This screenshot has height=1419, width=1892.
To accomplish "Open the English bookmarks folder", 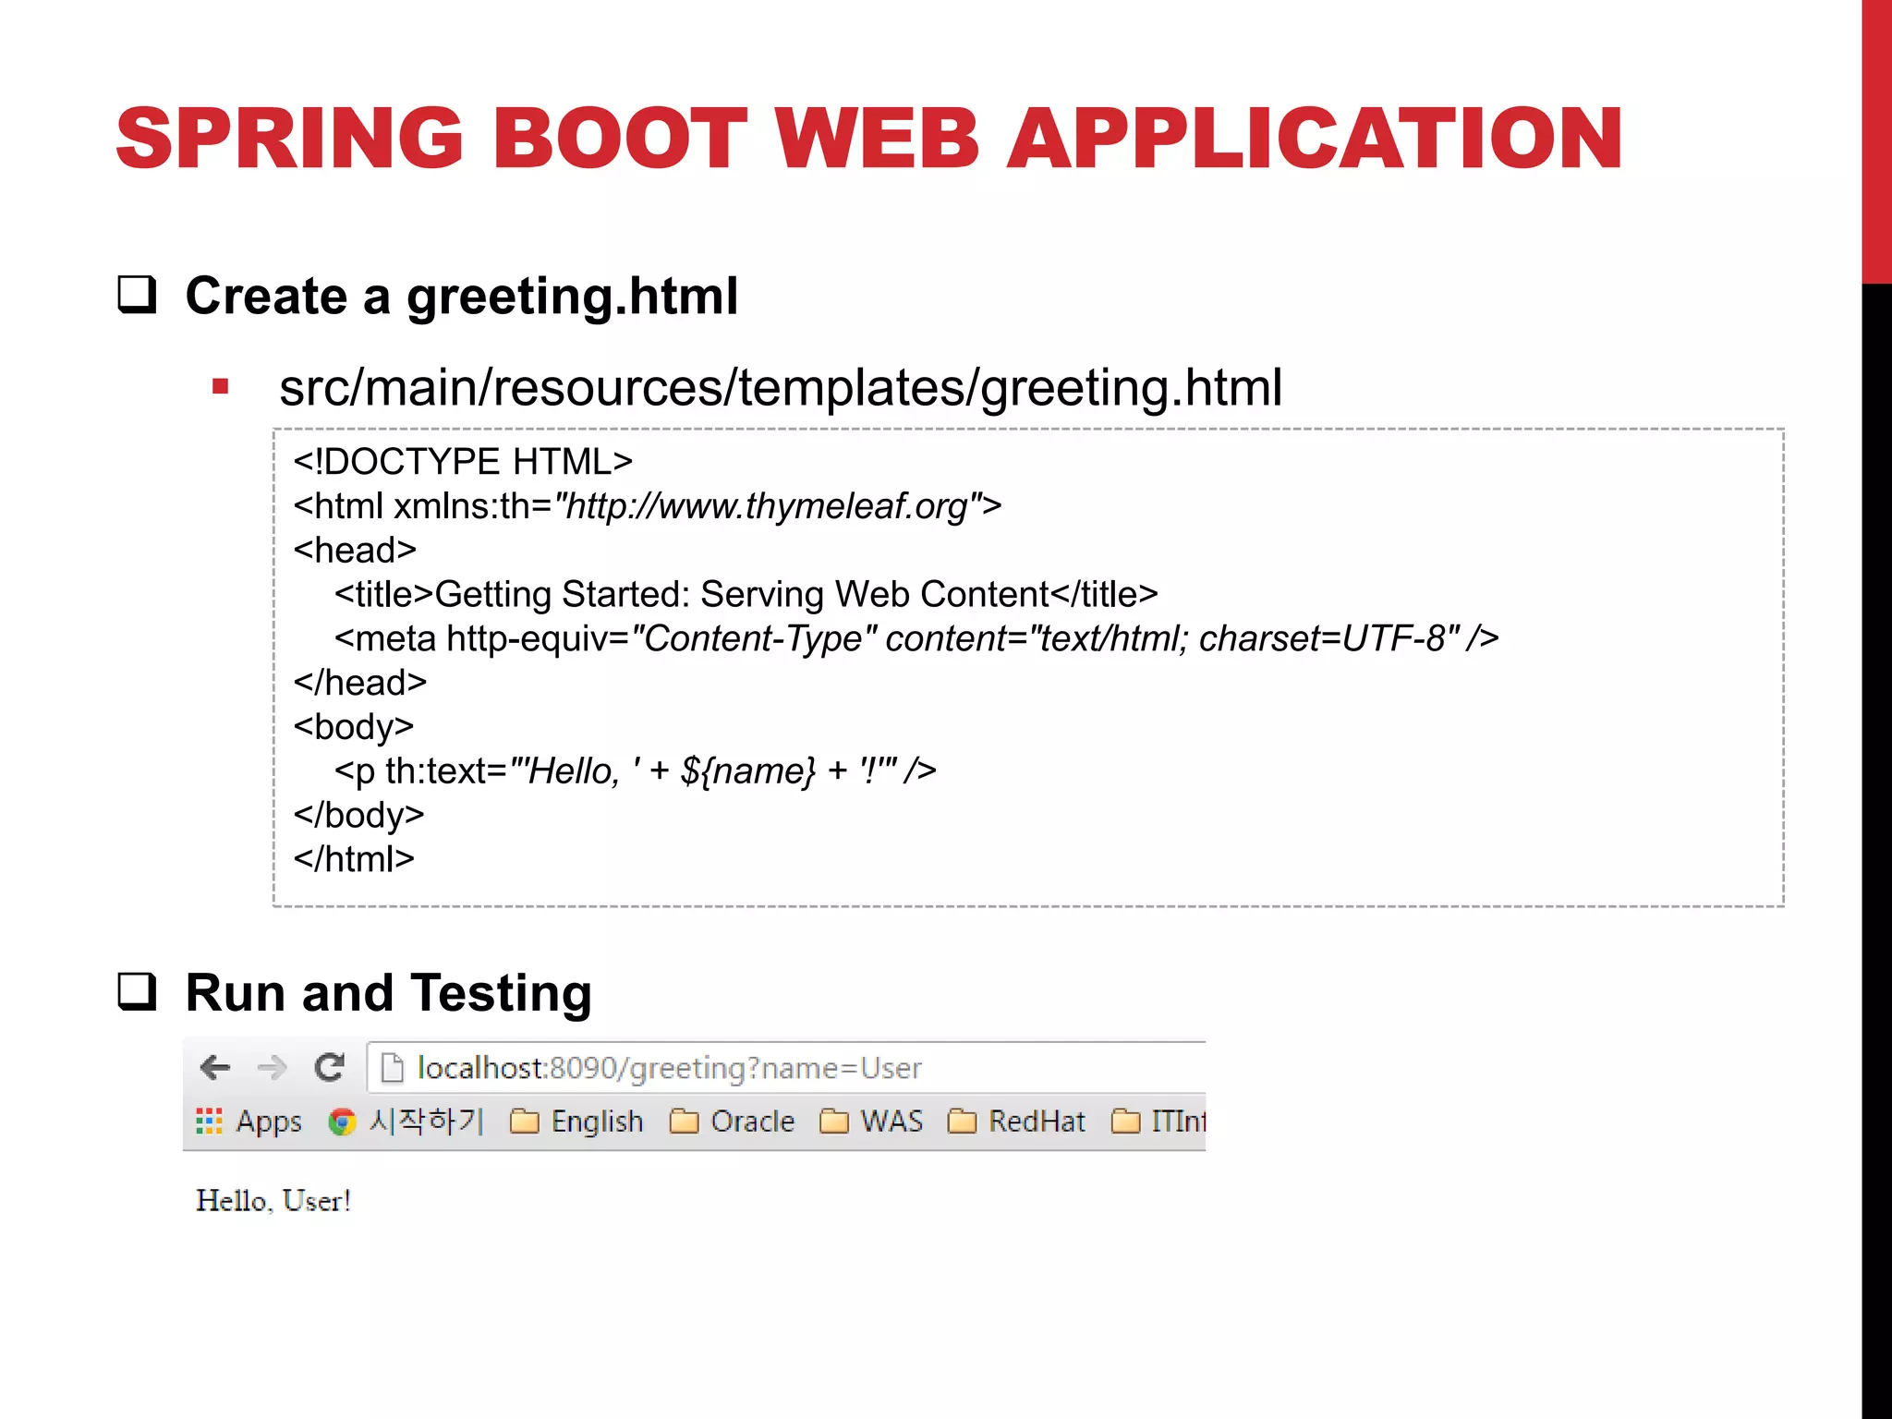I will 577,1122.
